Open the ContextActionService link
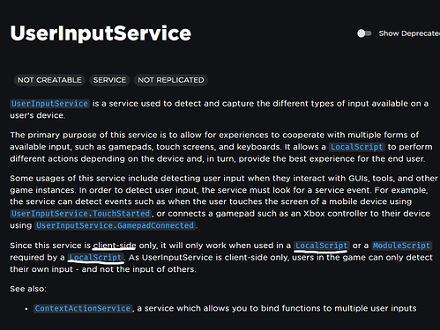Screen dimensions: 440x330 point(83,308)
